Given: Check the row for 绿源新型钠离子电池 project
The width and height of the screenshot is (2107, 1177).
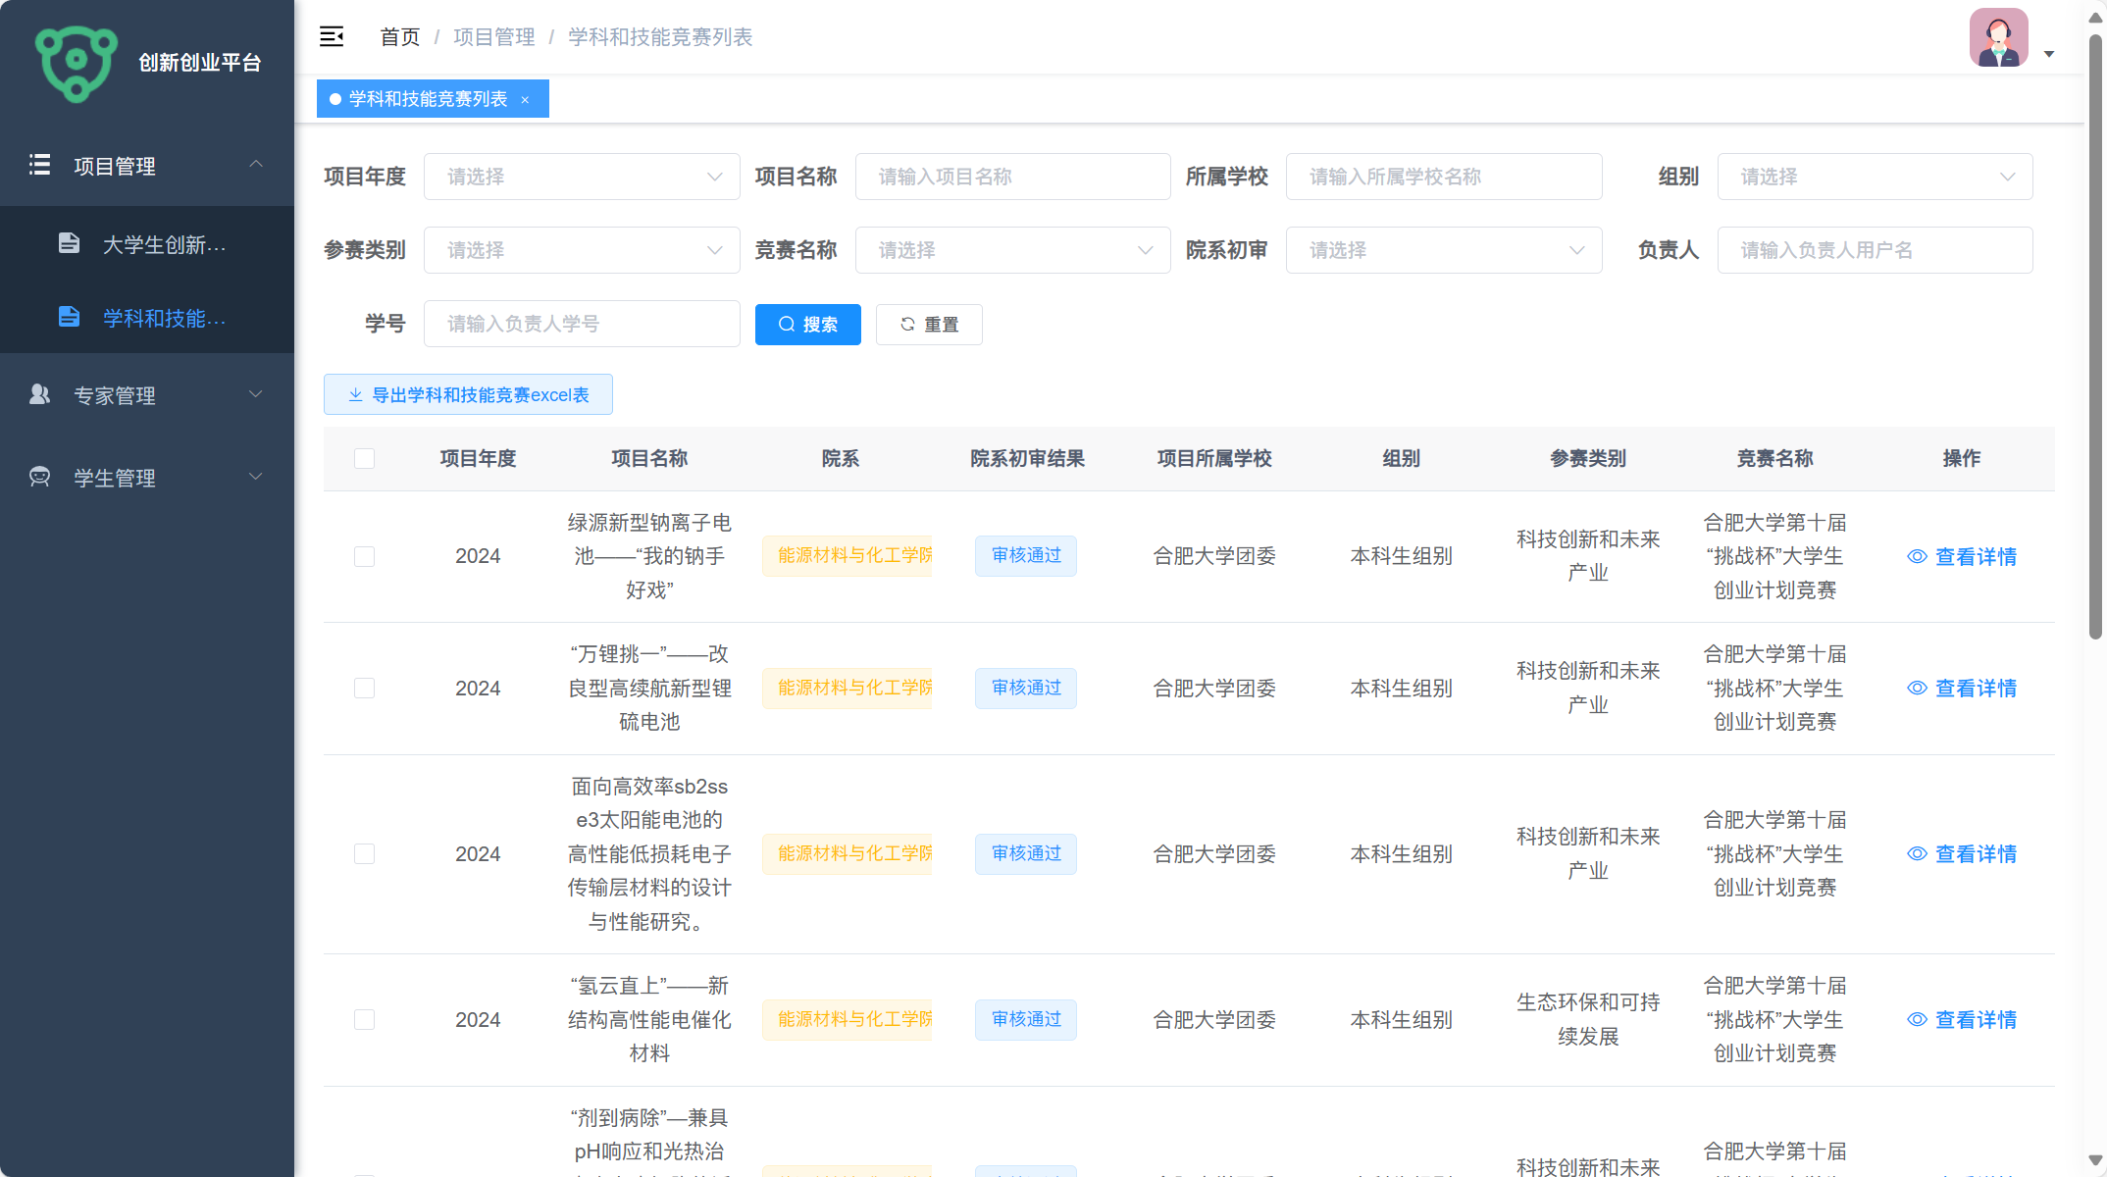Looking at the screenshot, I should pos(364,557).
